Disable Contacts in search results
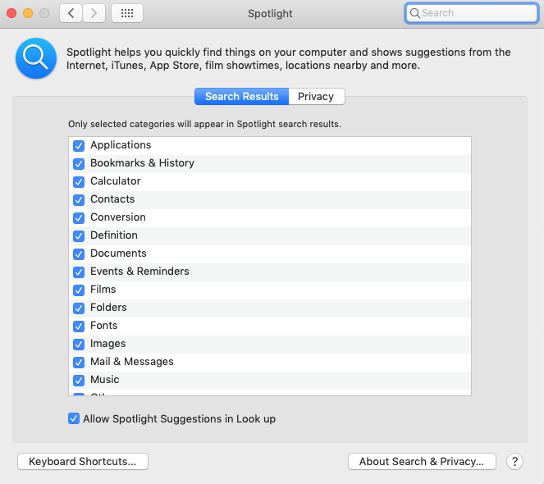 tap(79, 200)
